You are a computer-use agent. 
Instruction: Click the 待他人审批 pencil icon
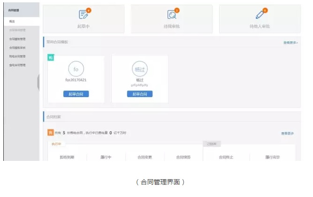click(260, 14)
